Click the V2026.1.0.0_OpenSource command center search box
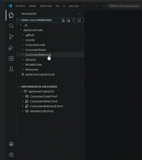This screenshot has height=160, width=142. point(124,6)
